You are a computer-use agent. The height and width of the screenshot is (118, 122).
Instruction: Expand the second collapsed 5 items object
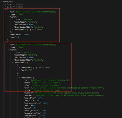click(5, 7)
